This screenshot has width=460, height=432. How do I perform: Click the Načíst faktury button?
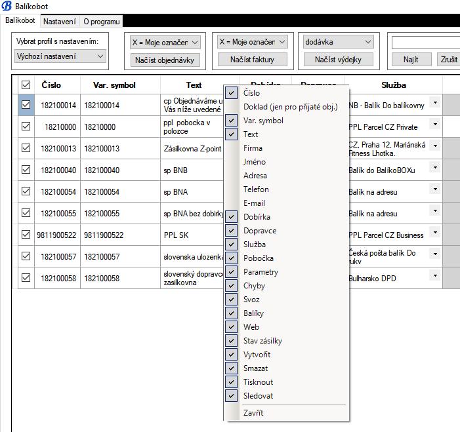pyautogui.click(x=252, y=60)
